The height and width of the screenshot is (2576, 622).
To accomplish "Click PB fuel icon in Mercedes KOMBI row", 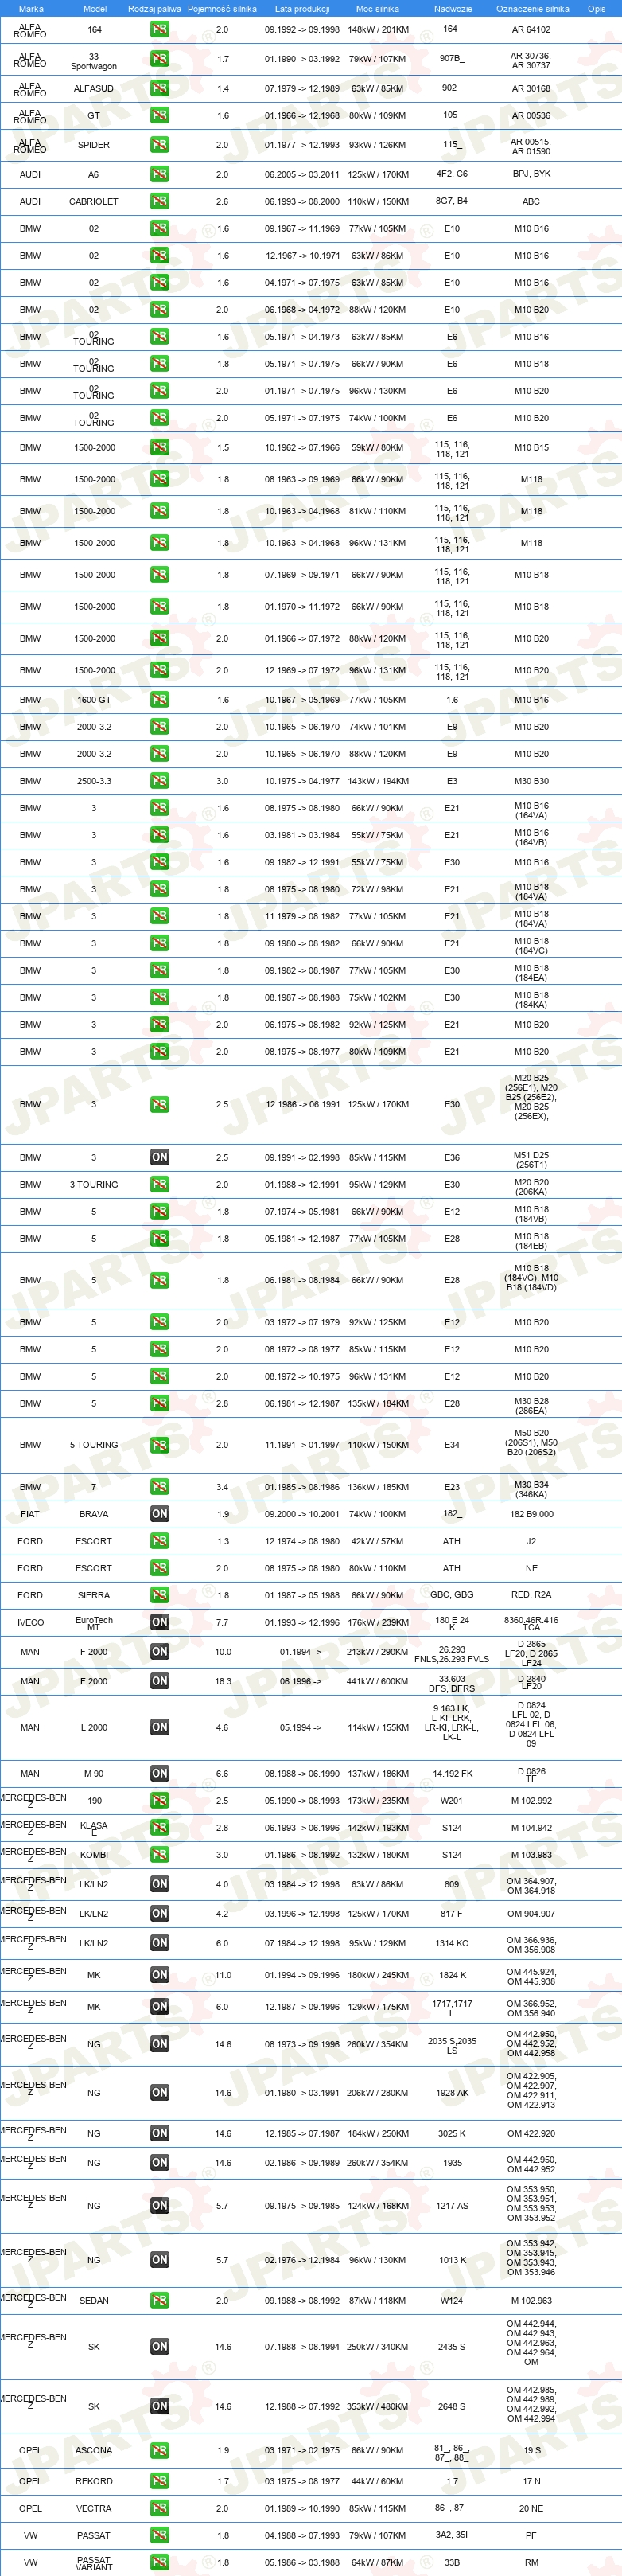I will 159,1855.
